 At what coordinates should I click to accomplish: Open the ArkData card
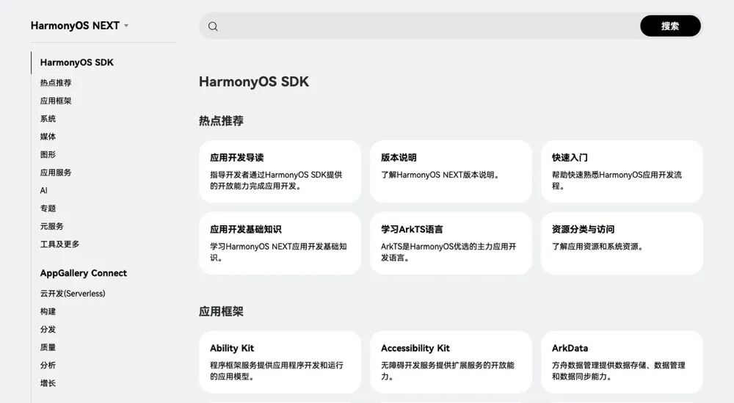622,362
